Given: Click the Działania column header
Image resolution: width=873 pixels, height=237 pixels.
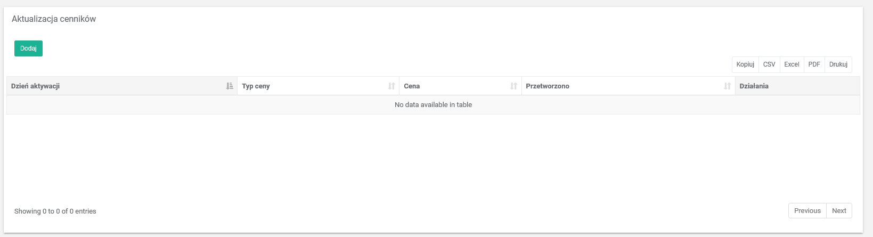Looking at the screenshot, I should (754, 86).
